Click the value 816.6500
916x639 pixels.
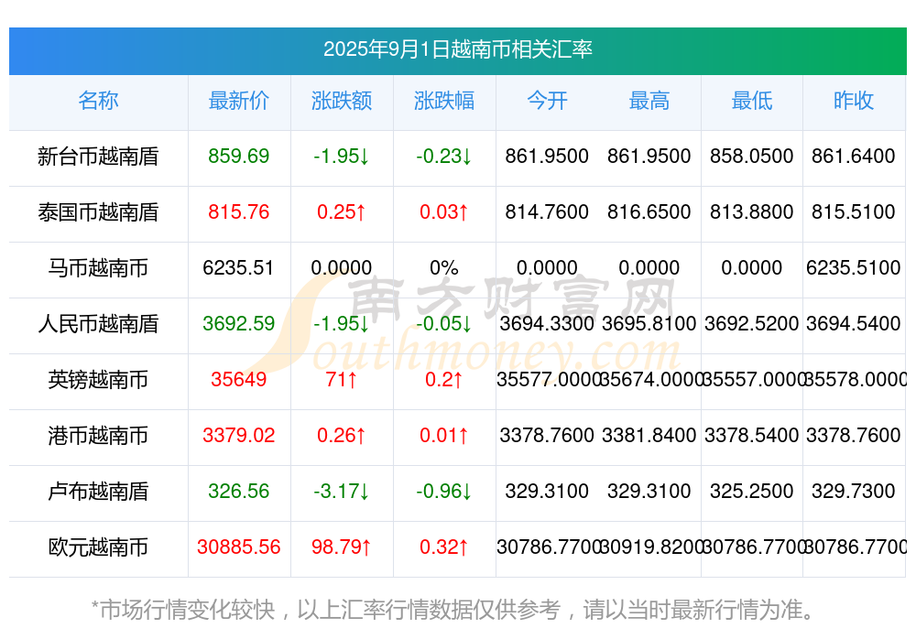(649, 211)
